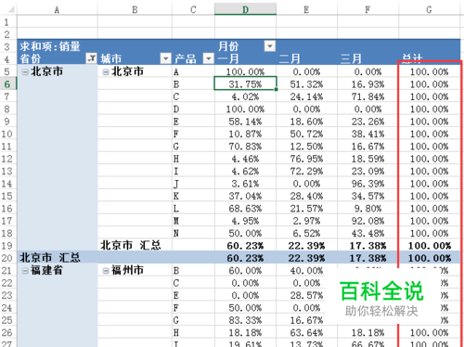Collapse the 北京市 city group
This screenshot has width=464, height=347.
(106, 72)
